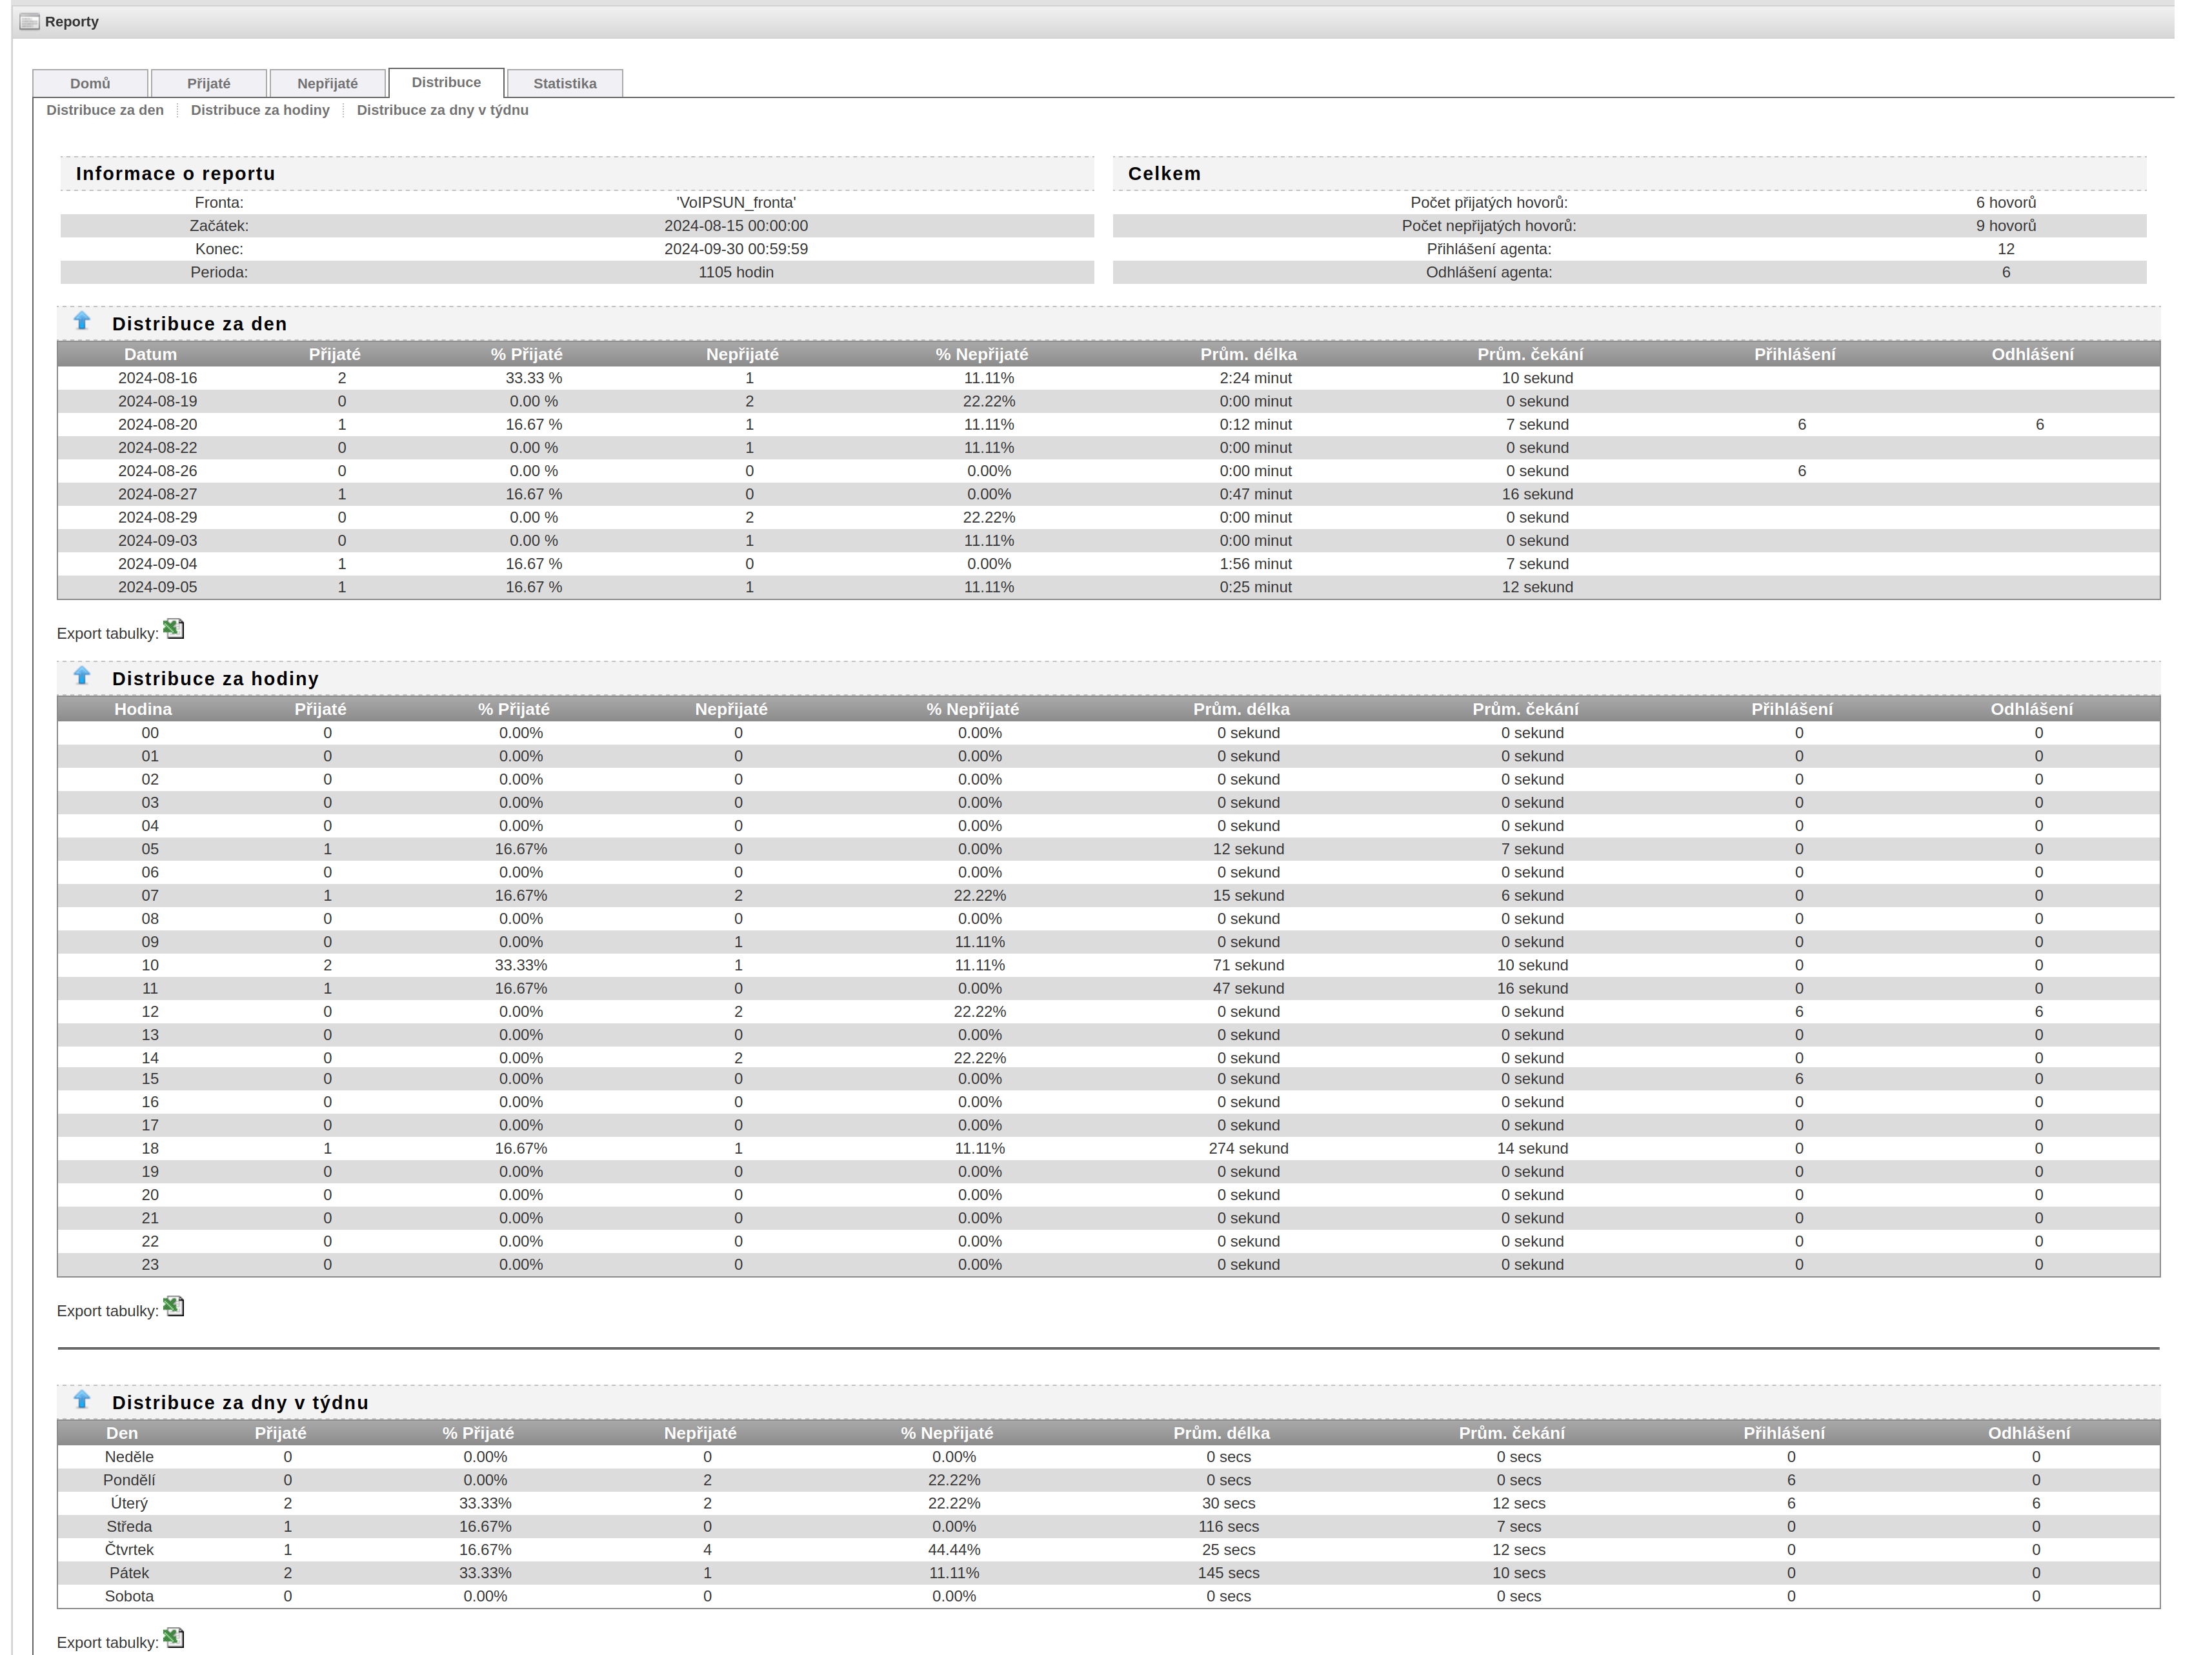Image resolution: width=2212 pixels, height=1655 pixels.
Task: Export the hourly distribution table to Excel
Action: point(174,1306)
